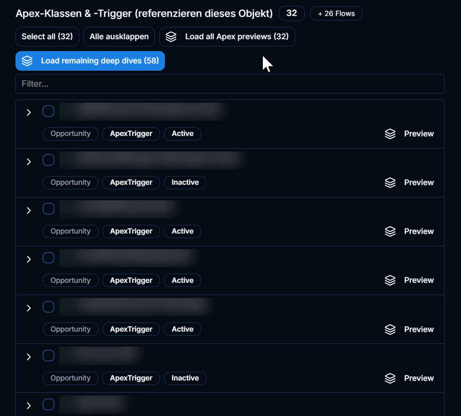Check the sixth trigger row checkbox
The image size is (461, 416).
coord(48,356)
